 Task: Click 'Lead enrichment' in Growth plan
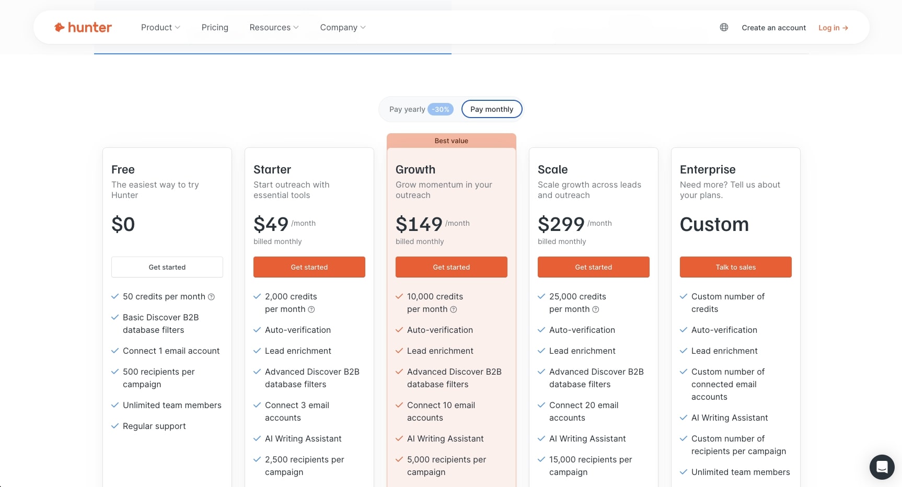click(x=440, y=351)
